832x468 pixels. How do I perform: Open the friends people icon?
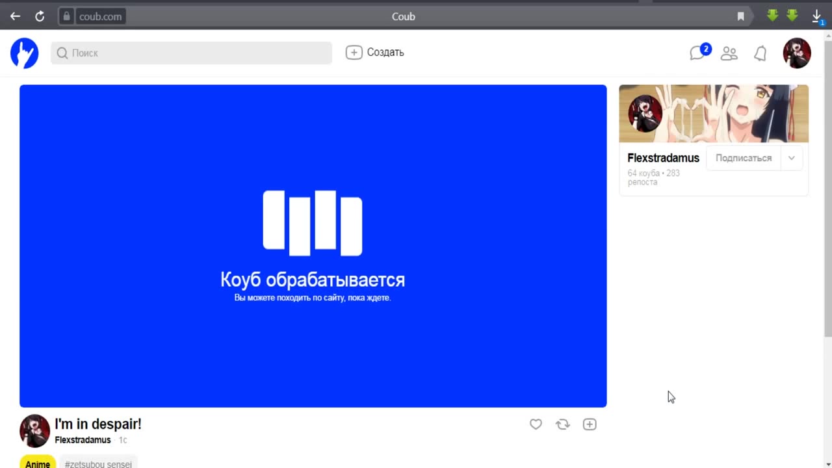point(729,53)
